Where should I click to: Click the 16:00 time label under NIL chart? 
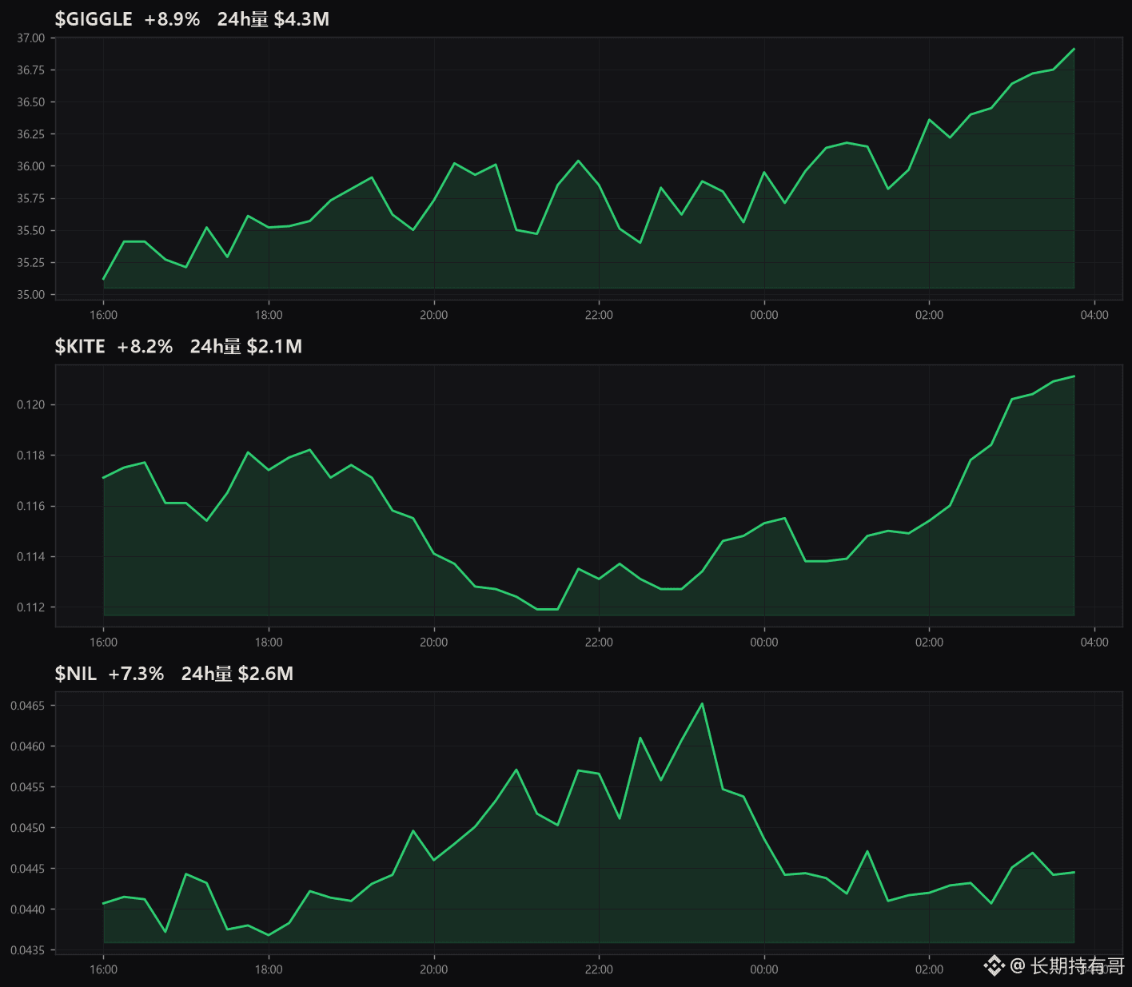click(x=104, y=969)
